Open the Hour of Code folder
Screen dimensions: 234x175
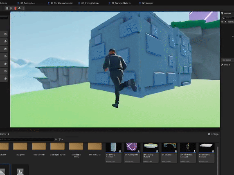point(39,149)
